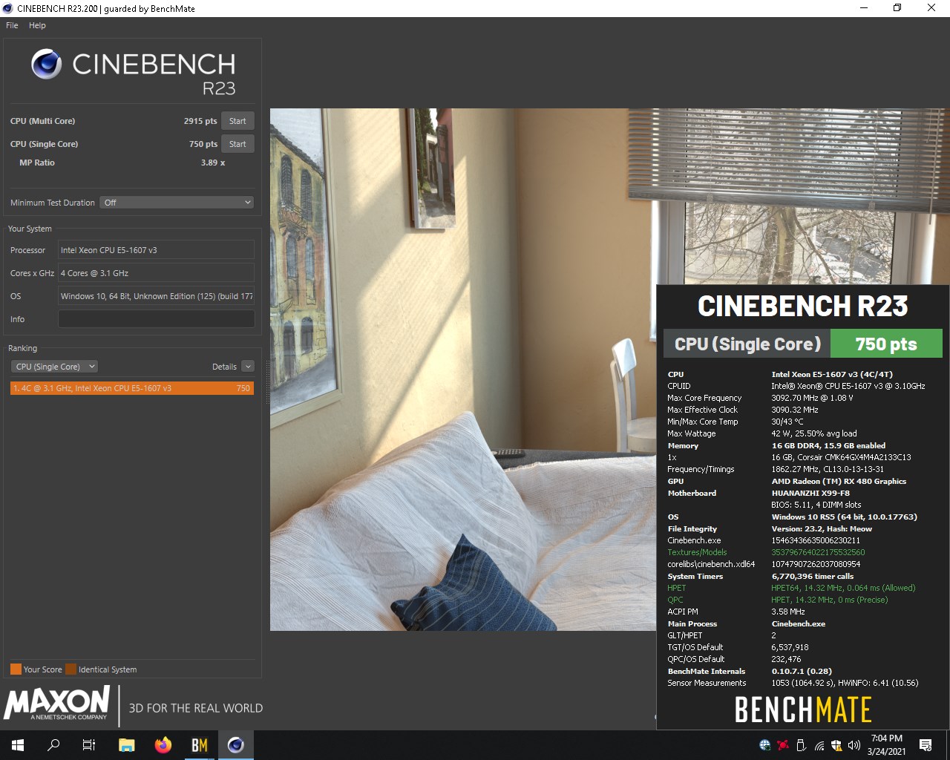Open the Minimum Test Duration dropdown
The image size is (950, 760).
coord(177,203)
